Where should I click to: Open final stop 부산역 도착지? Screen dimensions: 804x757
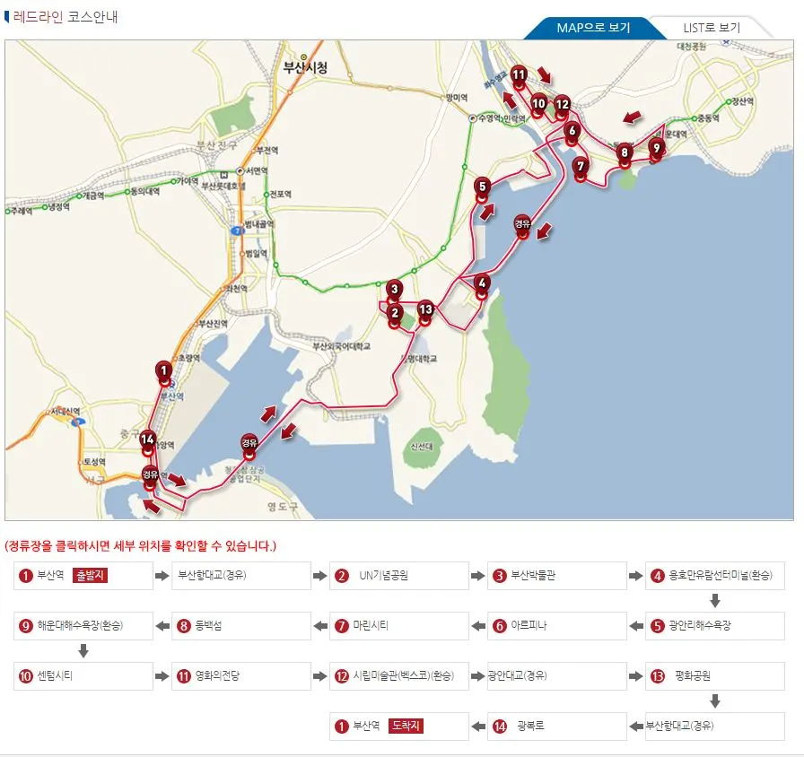pos(399,727)
